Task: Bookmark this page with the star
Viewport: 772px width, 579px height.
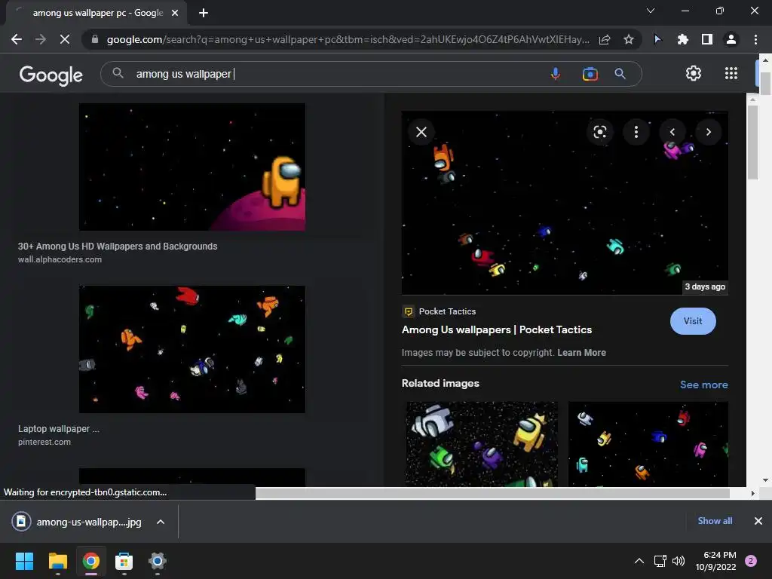Action: coord(629,39)
